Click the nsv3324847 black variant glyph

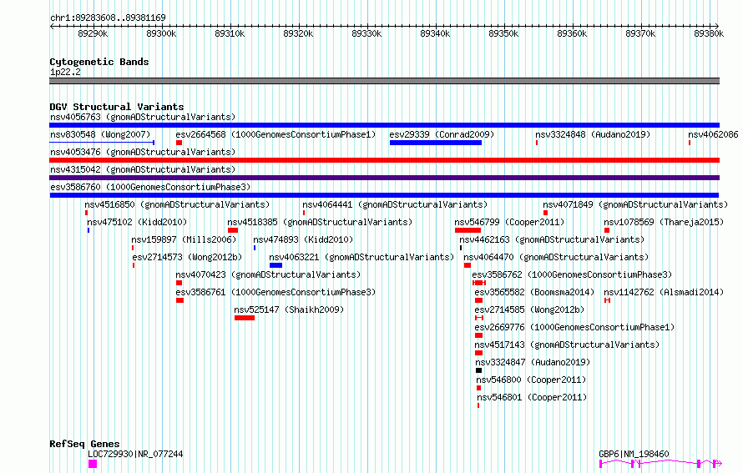tap(478, 370)
